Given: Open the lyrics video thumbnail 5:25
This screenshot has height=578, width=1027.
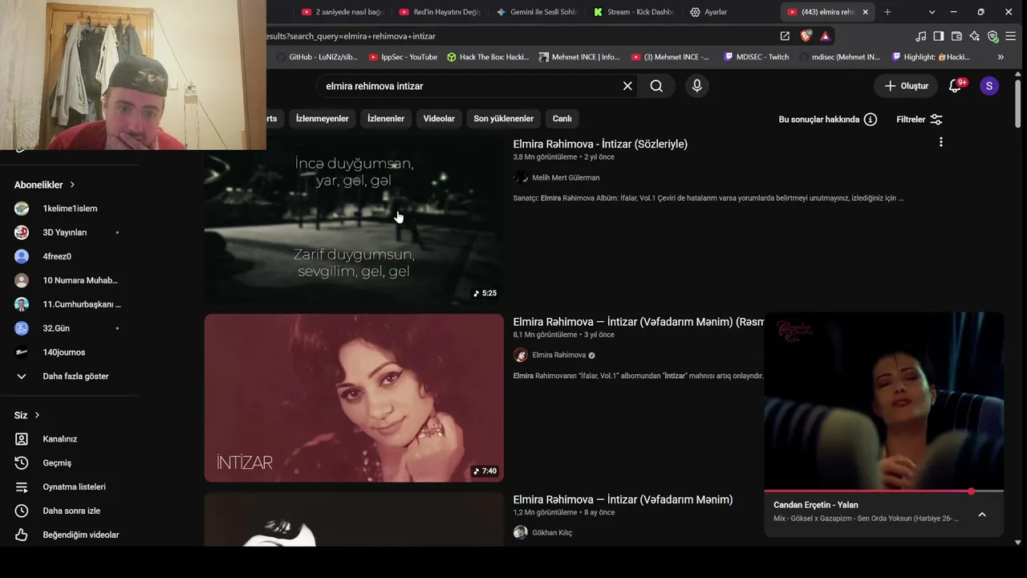Looking at the screenshot, I should pyautogui.click(x=354, y=220).
